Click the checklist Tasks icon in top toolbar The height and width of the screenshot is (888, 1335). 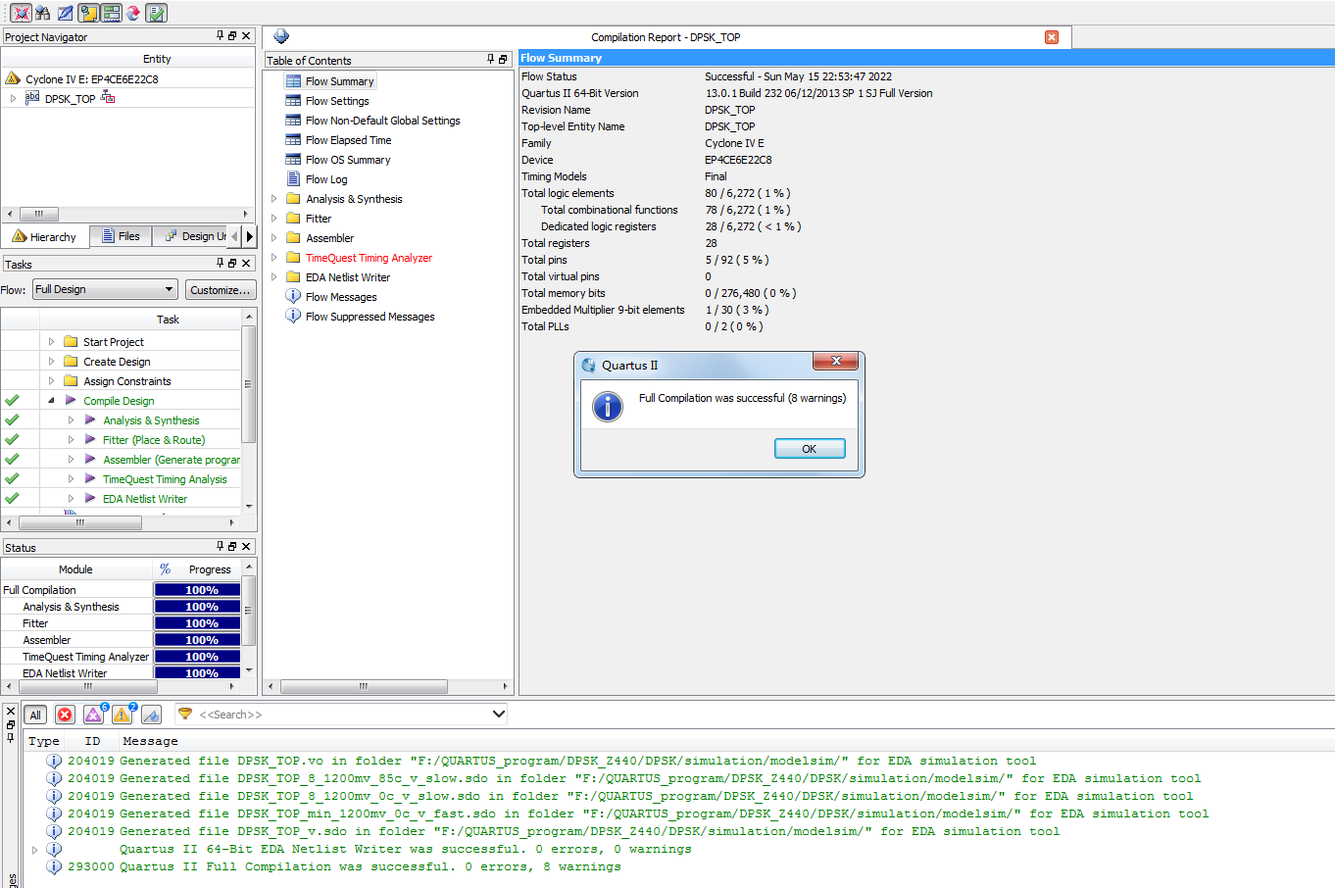156,13
